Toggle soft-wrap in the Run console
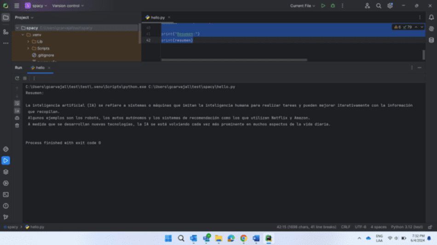Screen dimensions: 437x245 (x=17, y=103)
